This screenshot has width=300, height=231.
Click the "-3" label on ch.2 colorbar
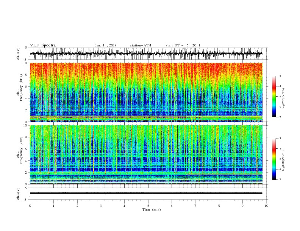point(280,139)
